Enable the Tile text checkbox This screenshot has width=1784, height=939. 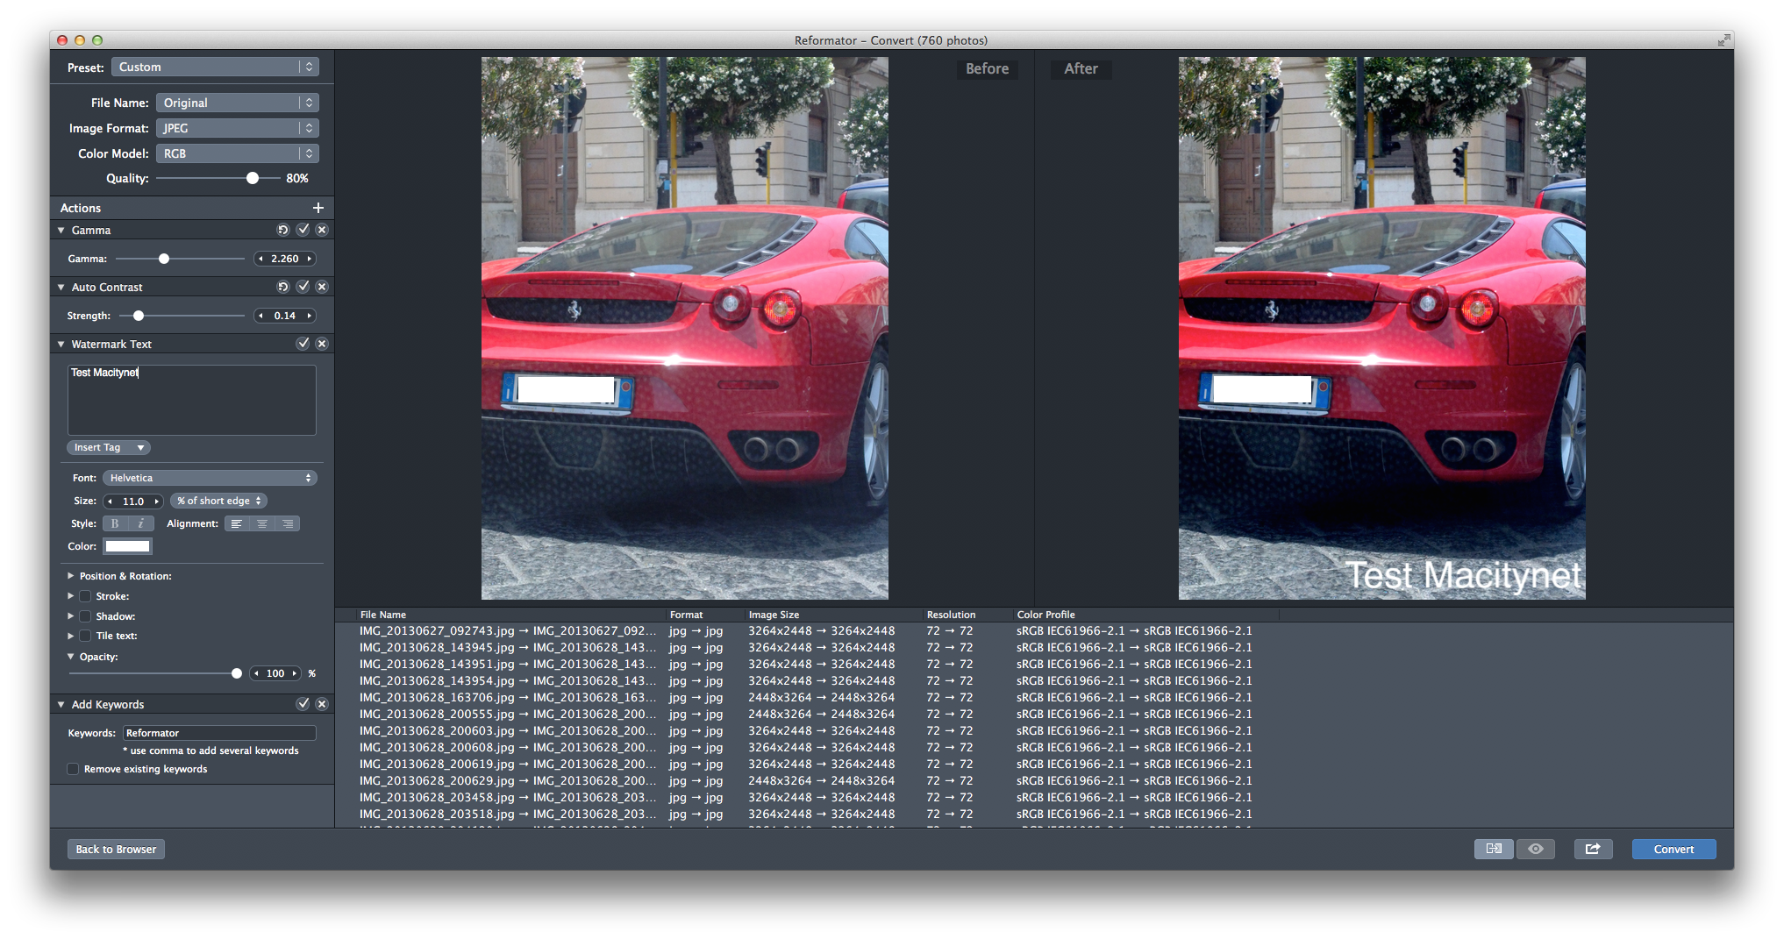(x=85, y=636)
